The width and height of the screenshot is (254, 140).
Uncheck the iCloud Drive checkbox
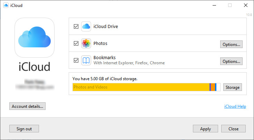coord(76,26)
